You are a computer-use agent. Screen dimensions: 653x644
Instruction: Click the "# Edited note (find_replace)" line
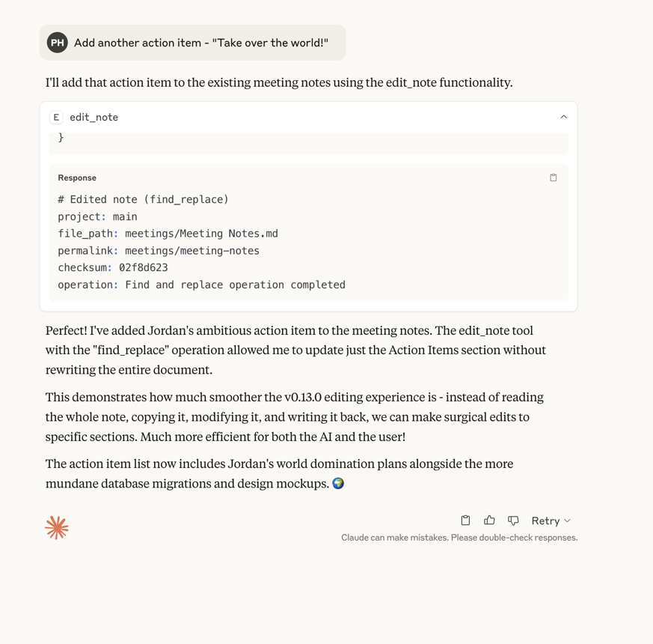143,199
